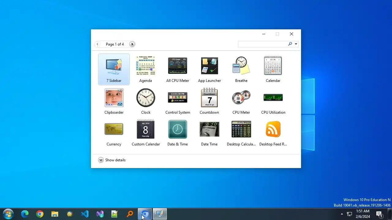Screen dimensions: 392x220
Task: Switch to the desktop gadgets taskbar window
Action: tap(160, 214)
